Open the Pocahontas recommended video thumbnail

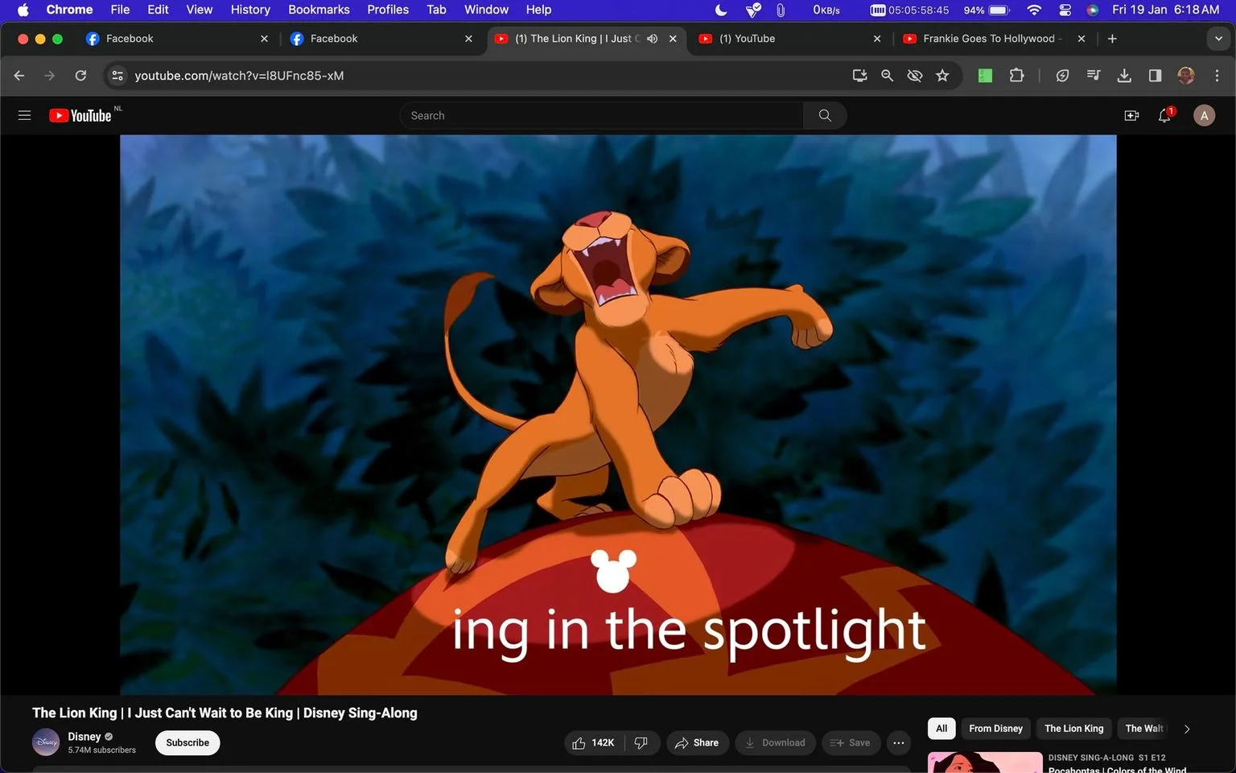click(x=985, y=763)
